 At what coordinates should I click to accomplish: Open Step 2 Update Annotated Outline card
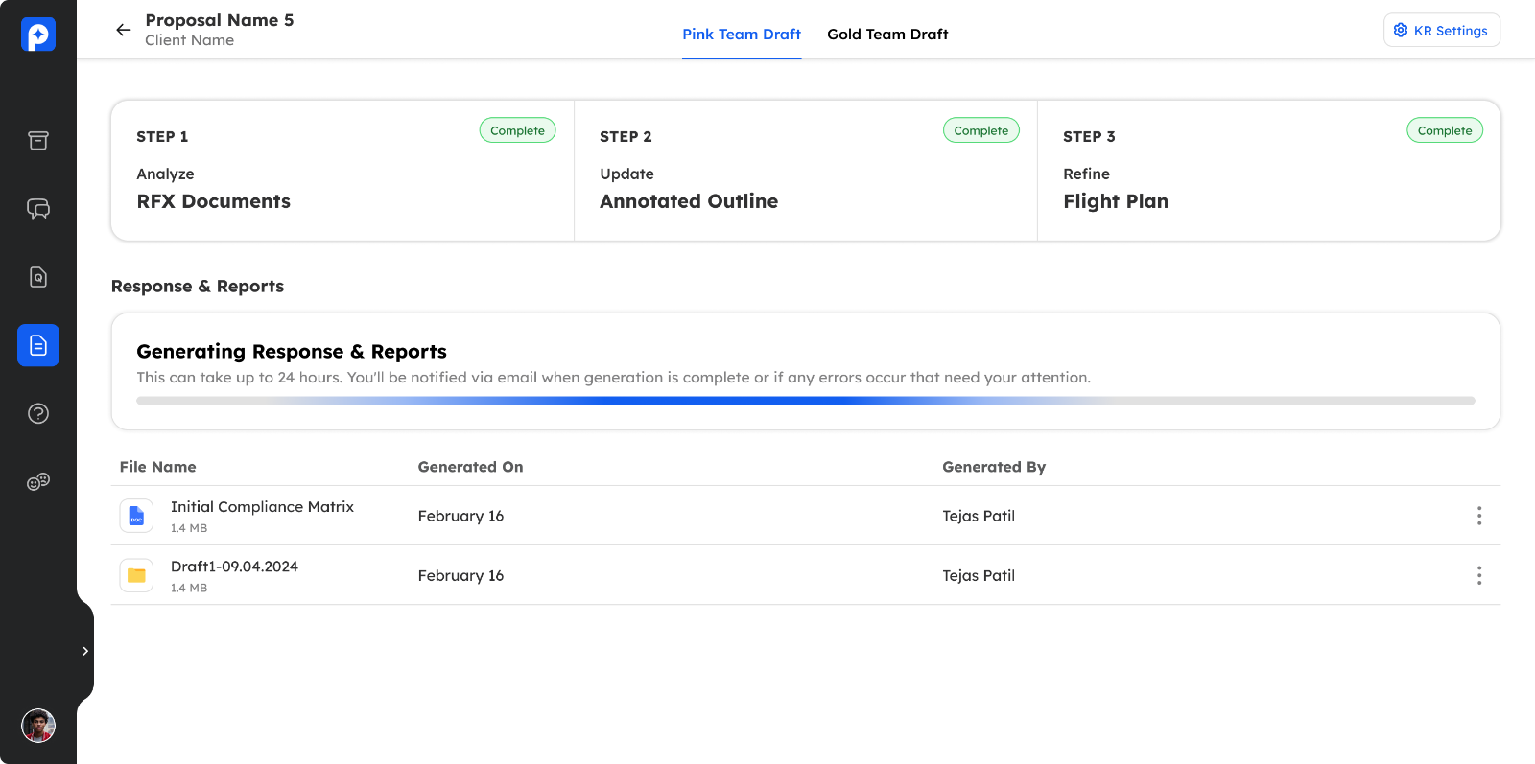coord(806,171)
